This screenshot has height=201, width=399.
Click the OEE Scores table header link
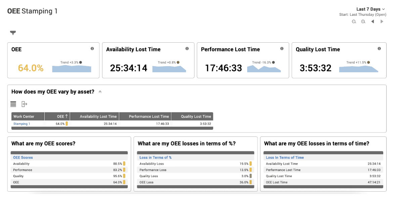(23, 157)
